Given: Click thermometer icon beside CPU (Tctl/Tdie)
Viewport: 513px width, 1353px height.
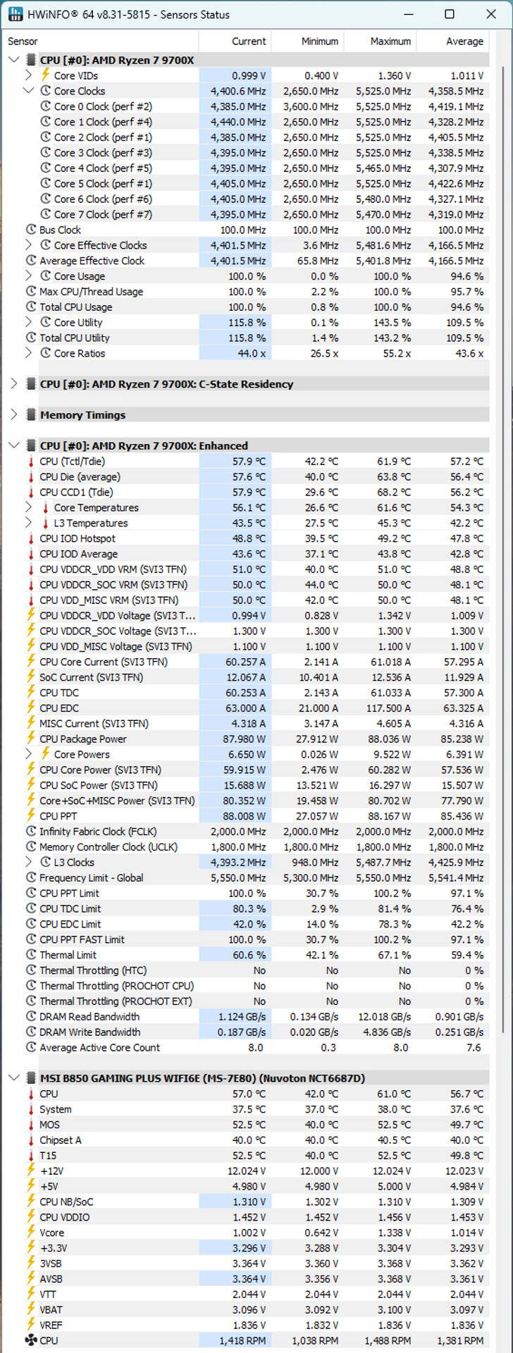Looking at the screenshot, I should [x=31, y=462].
